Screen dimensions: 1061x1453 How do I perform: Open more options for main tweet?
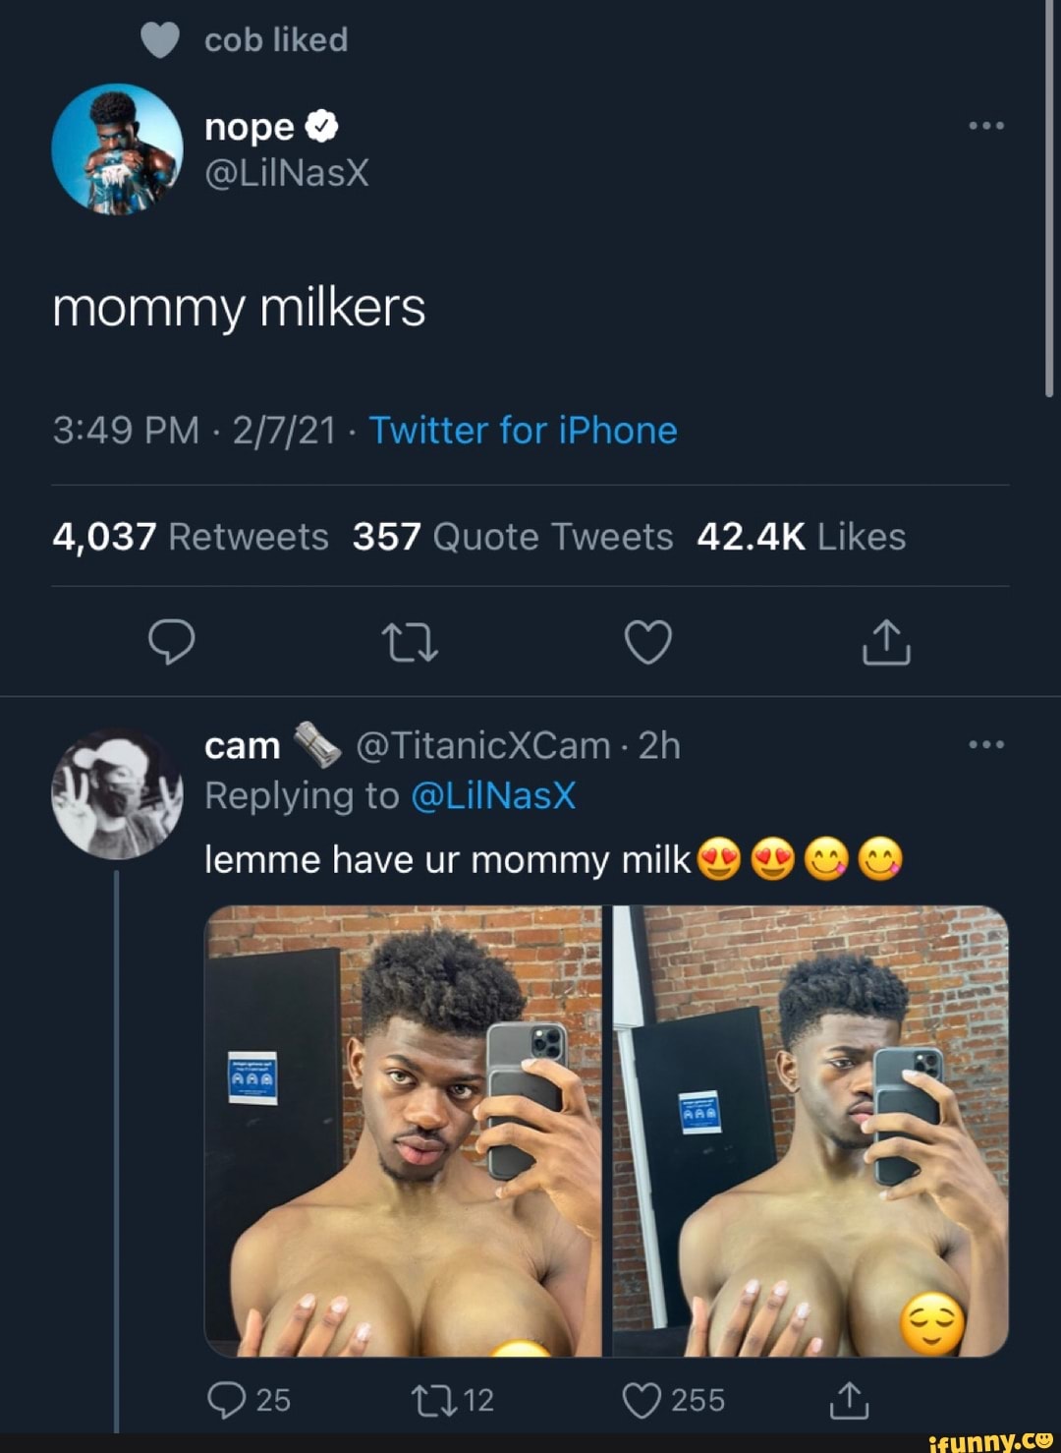(x=985, y=126)
